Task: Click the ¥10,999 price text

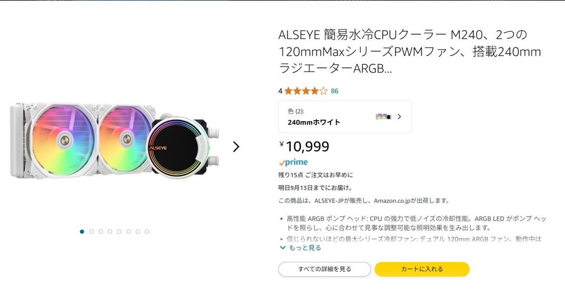Action: [x=305, y=147]
